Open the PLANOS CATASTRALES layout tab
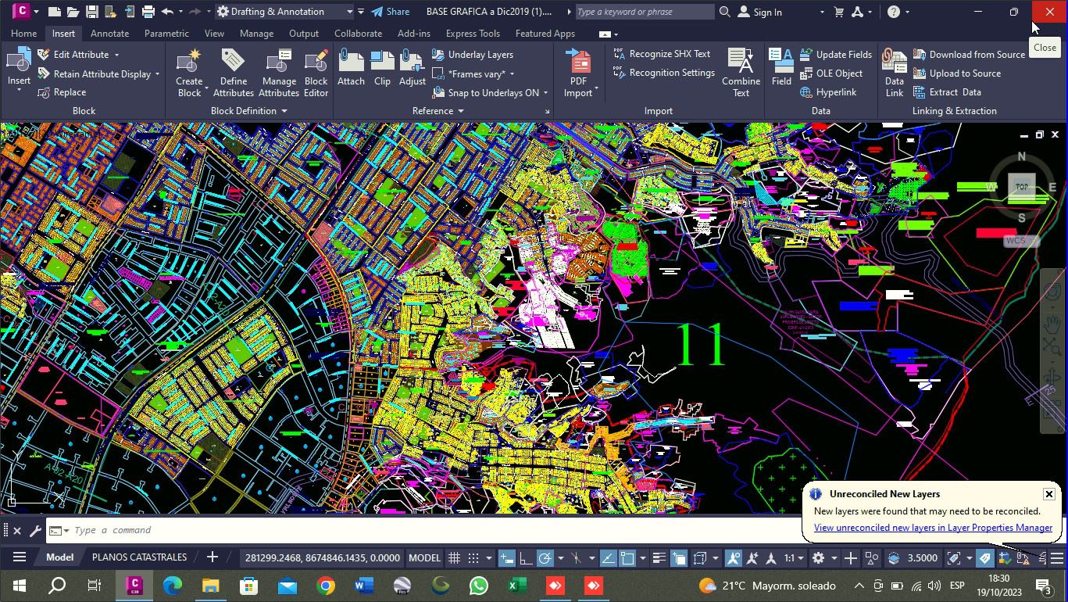This screenshot has height=602, width=1068. pyautogui.click(x=139, y=557)
